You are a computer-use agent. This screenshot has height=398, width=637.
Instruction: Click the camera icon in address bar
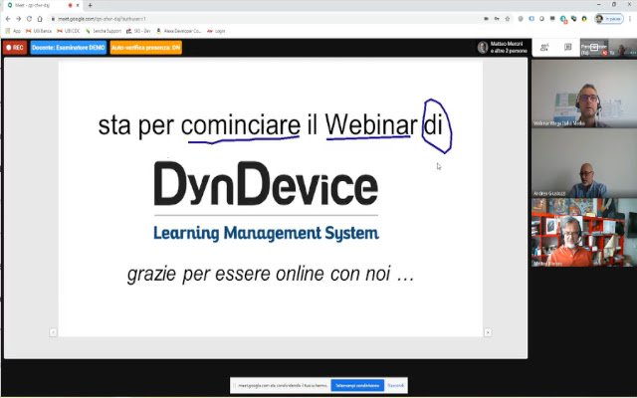click(487, 19)
